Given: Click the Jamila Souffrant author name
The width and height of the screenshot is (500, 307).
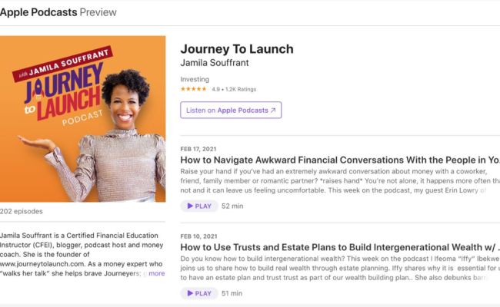Looking at the screenshot, I should click(x=215, y=63).
